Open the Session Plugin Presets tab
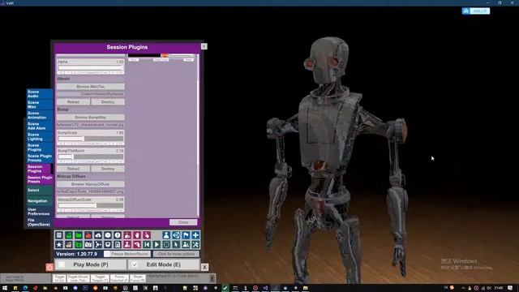This screenshot has height=292, width=519. [x=40, y=179]
